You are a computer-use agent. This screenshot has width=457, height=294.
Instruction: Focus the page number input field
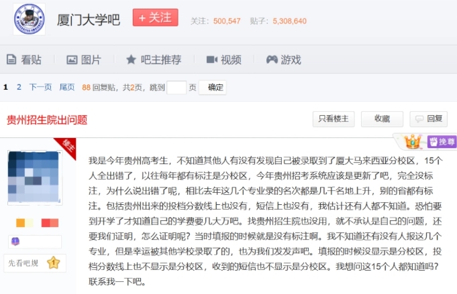point(176,88)
